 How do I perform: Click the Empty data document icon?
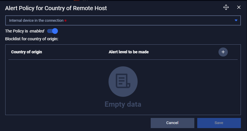pyautogui.click(x=123, y=81)
